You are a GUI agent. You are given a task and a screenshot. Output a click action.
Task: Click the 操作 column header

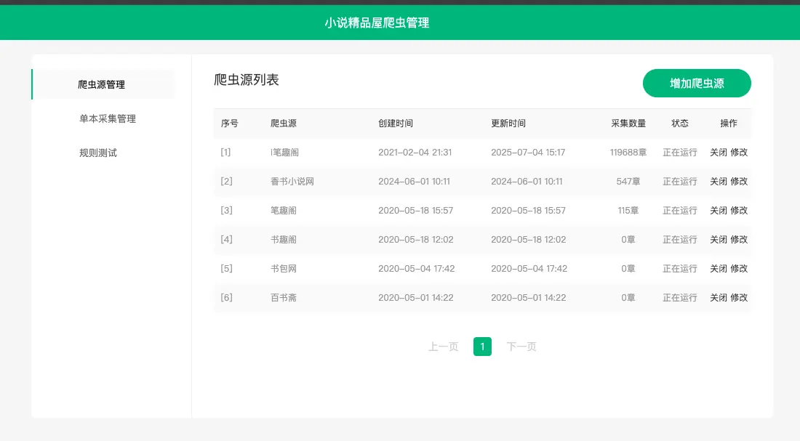pos(729,124)
